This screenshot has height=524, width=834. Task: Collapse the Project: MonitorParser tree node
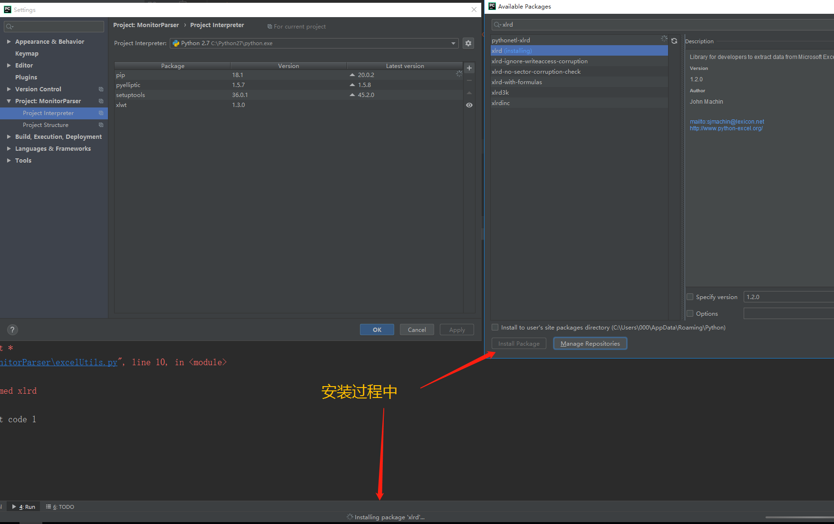[x=9, y=101]
